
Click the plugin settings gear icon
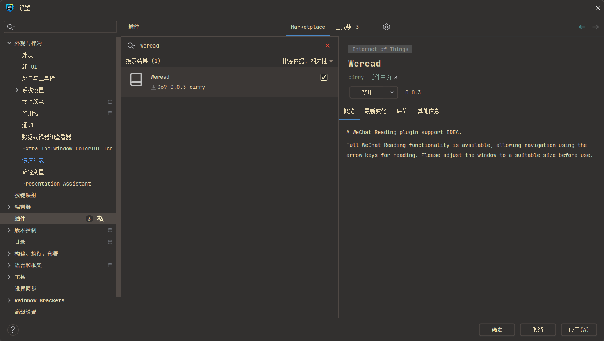[386, 27]
